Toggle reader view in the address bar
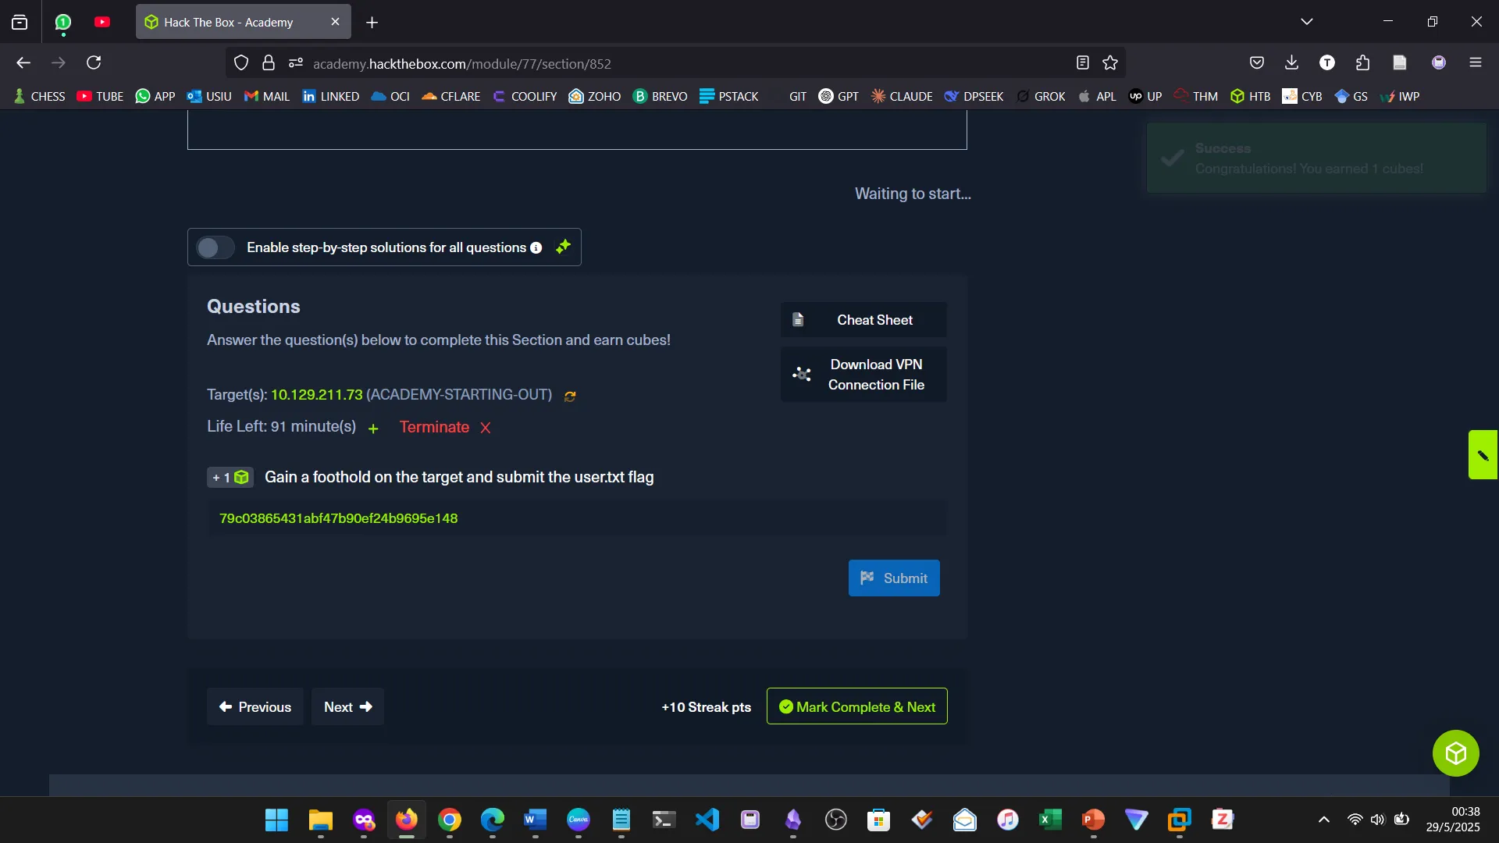1499x843 pixels. click(1082, 62)
